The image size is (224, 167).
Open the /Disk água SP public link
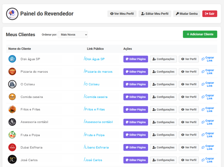(x=94, y=59)
